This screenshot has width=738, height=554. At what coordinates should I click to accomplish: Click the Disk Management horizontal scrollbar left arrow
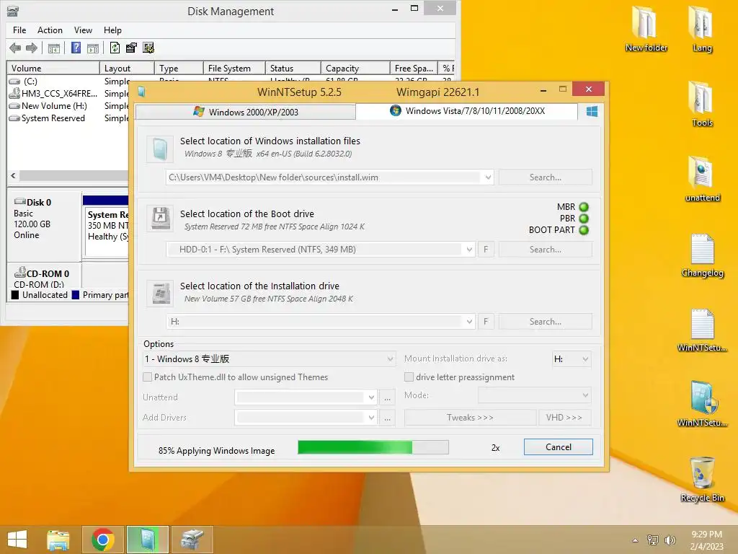(13, 176)
